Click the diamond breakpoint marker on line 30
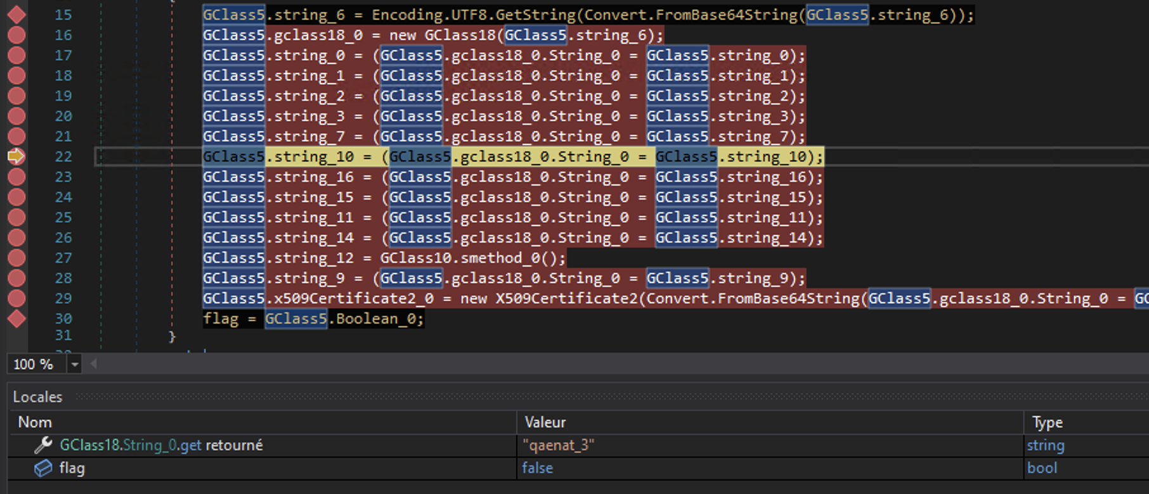 click(x=16, y=319)
